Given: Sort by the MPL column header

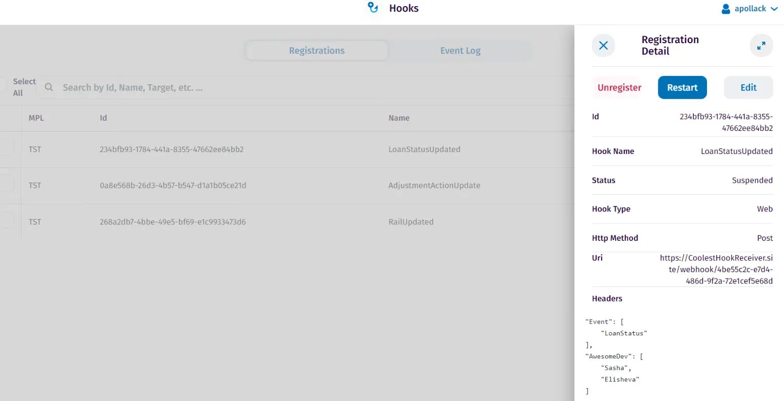Looking at the screenshot, I should (x=36, y=118).
